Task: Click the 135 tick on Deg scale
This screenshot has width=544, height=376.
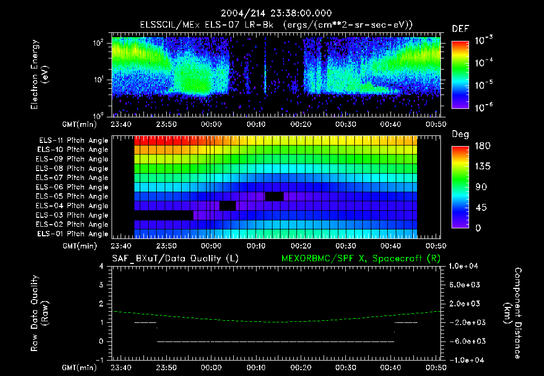Action: [482, 167]
